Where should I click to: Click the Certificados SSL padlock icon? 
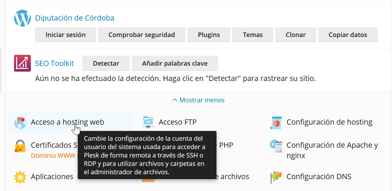[x=20, y=146]
